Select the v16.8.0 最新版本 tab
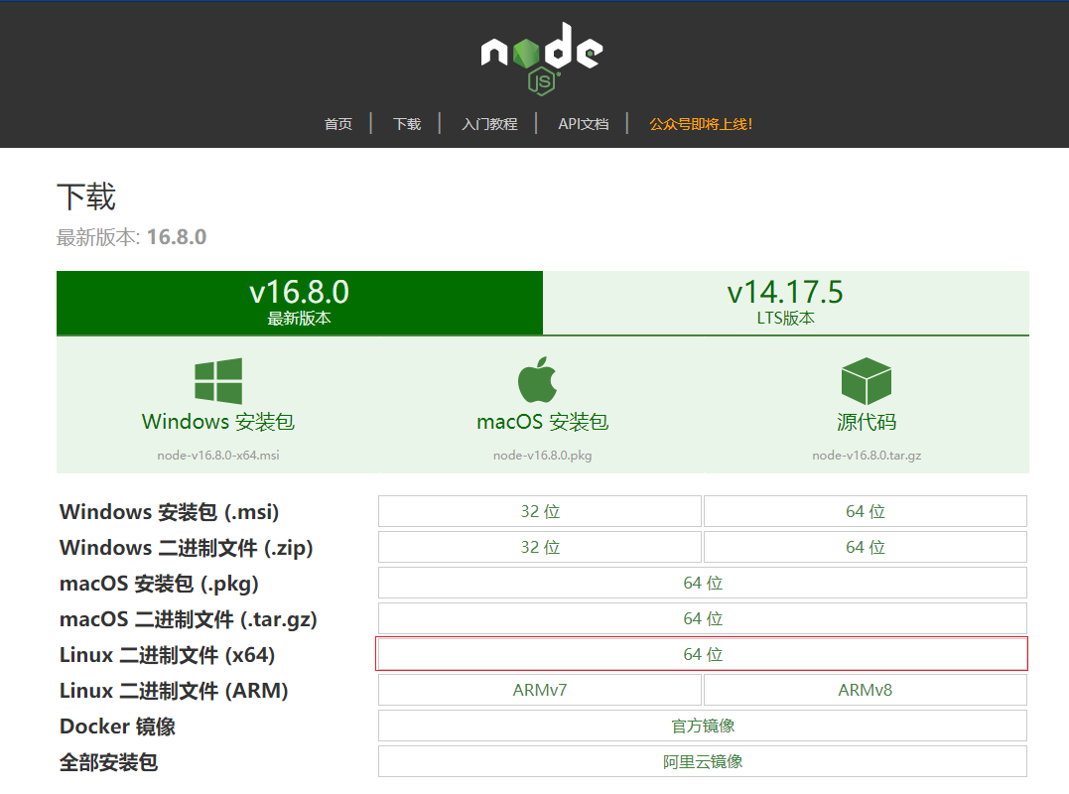This screenshot has height=794, width=1069. coord(299,301)
